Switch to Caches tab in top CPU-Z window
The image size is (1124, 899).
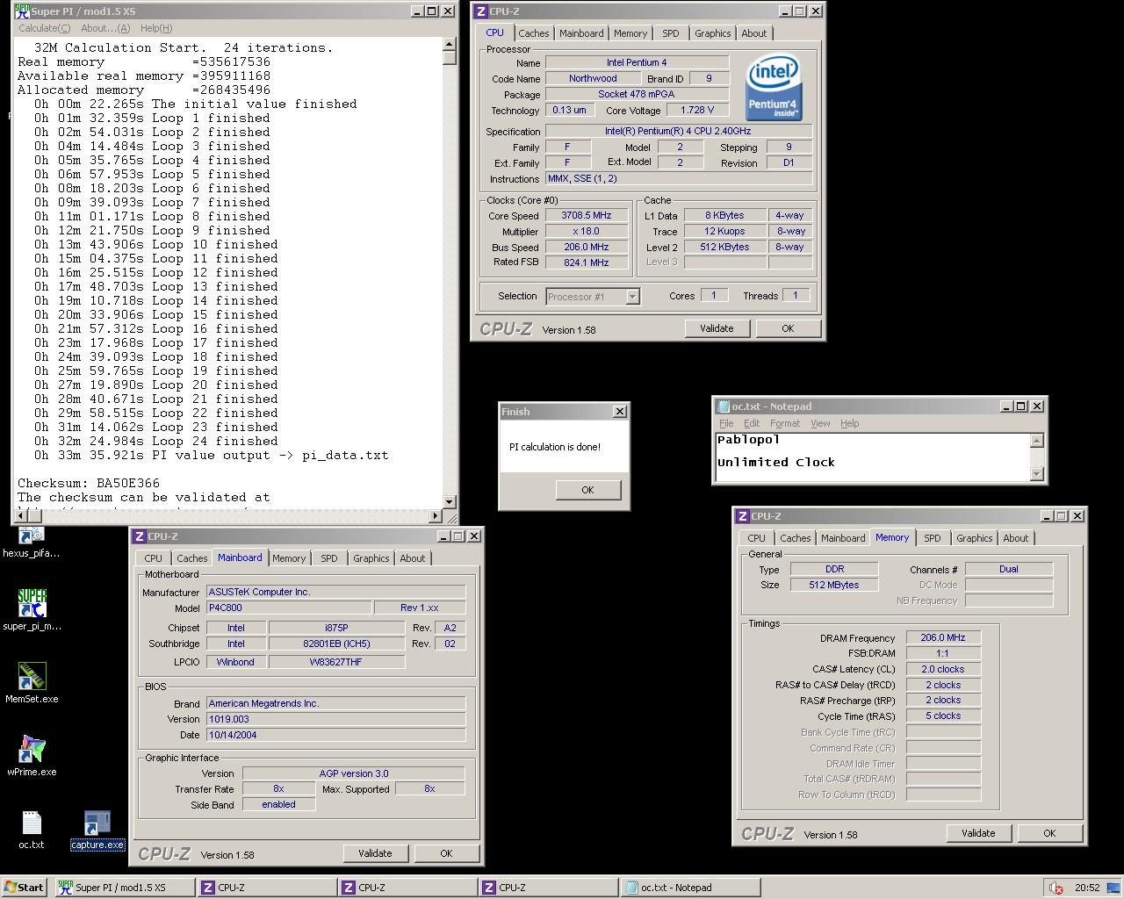coord(533,33)
